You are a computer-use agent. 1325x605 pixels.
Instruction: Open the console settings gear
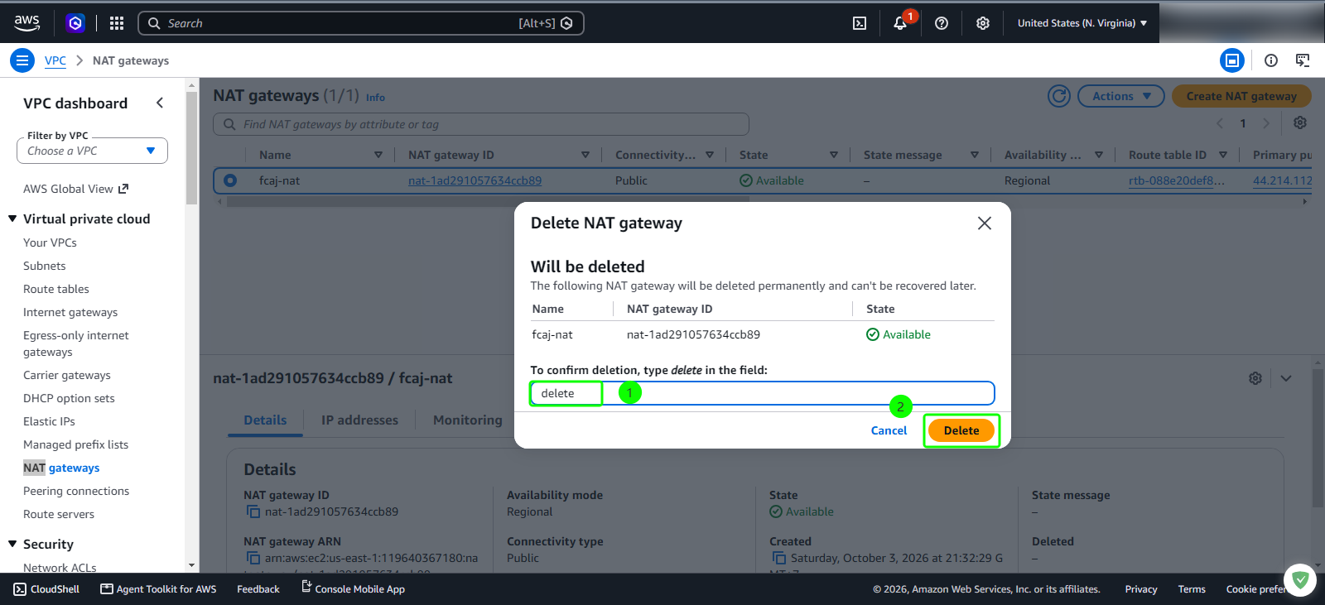point(983,23)
